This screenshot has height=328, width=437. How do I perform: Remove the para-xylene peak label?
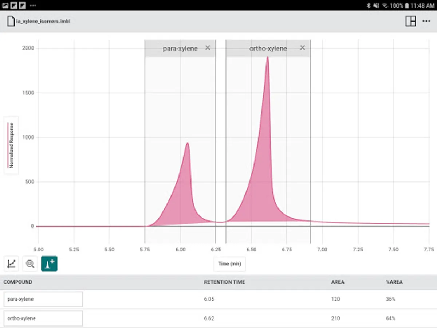point(208,48)
